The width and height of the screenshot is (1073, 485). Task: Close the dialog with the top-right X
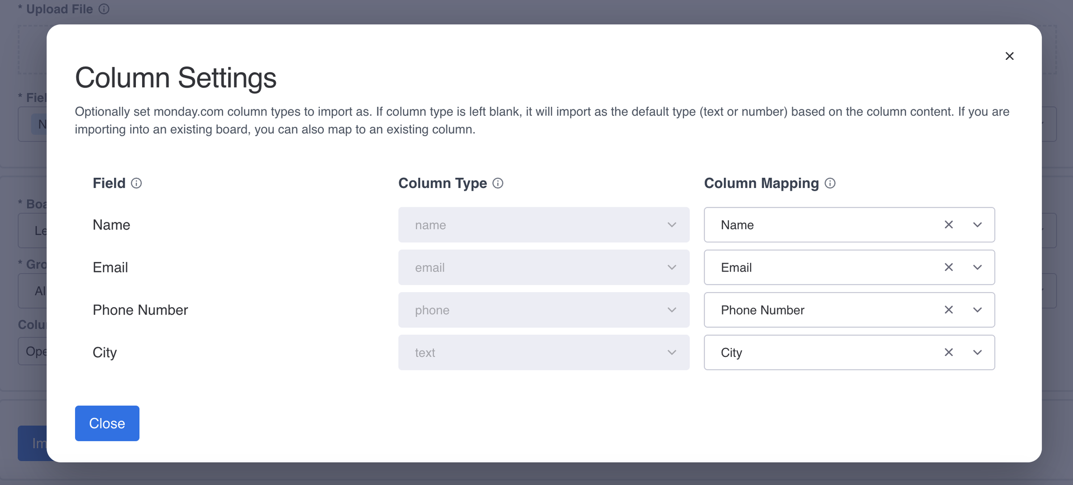[x=1009, y=56]
